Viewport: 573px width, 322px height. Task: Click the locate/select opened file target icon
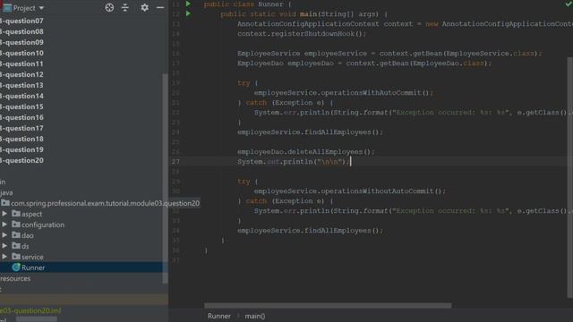[109, 8]
